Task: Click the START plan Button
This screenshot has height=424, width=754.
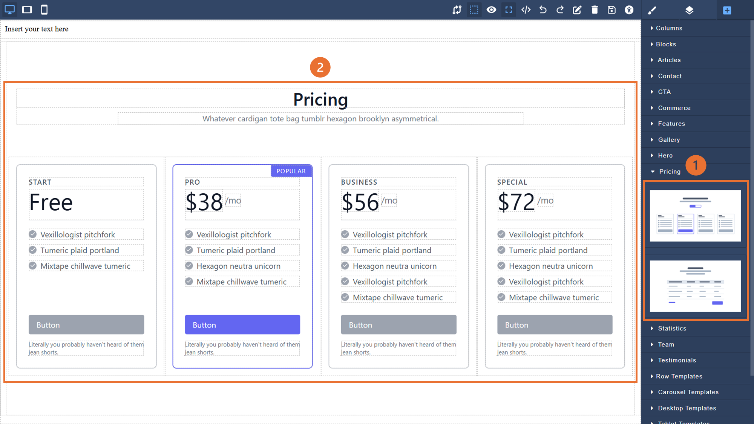Action: (86, 325)
